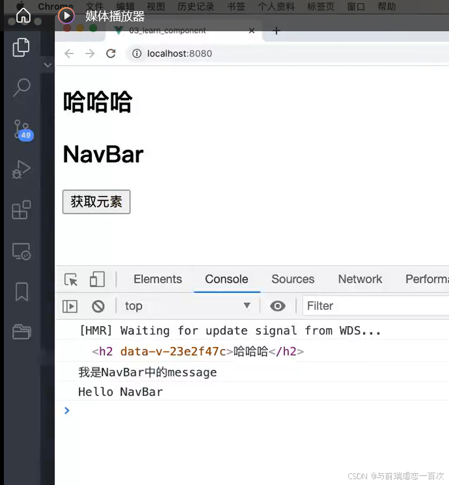Viewport: 449px width, 485px height.
Task: Go forward with the browser forward arrow
Action: click(90, 53)
